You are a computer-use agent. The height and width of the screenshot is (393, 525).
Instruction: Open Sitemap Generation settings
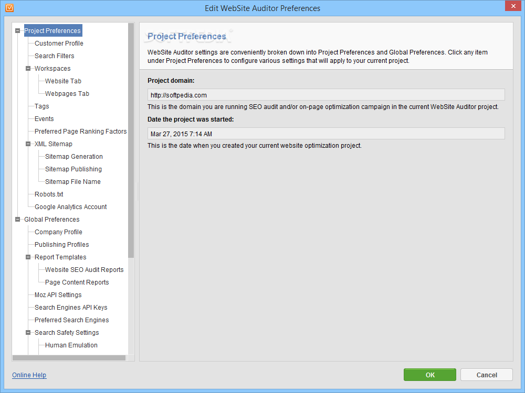pos(74,157)
